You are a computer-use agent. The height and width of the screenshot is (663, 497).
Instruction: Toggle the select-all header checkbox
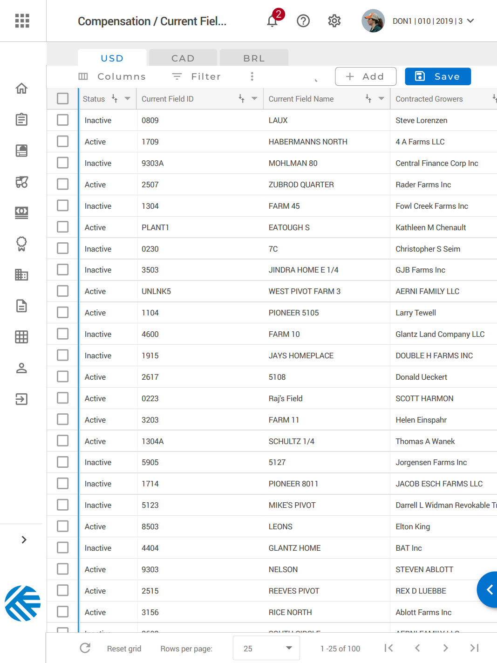point(62,99)
